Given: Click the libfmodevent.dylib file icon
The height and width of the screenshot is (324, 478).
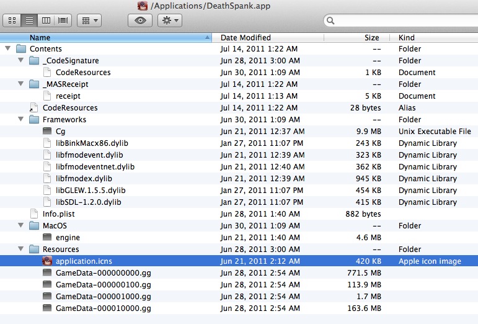Looking at the screenshot, I should click(x=47, y=155).
